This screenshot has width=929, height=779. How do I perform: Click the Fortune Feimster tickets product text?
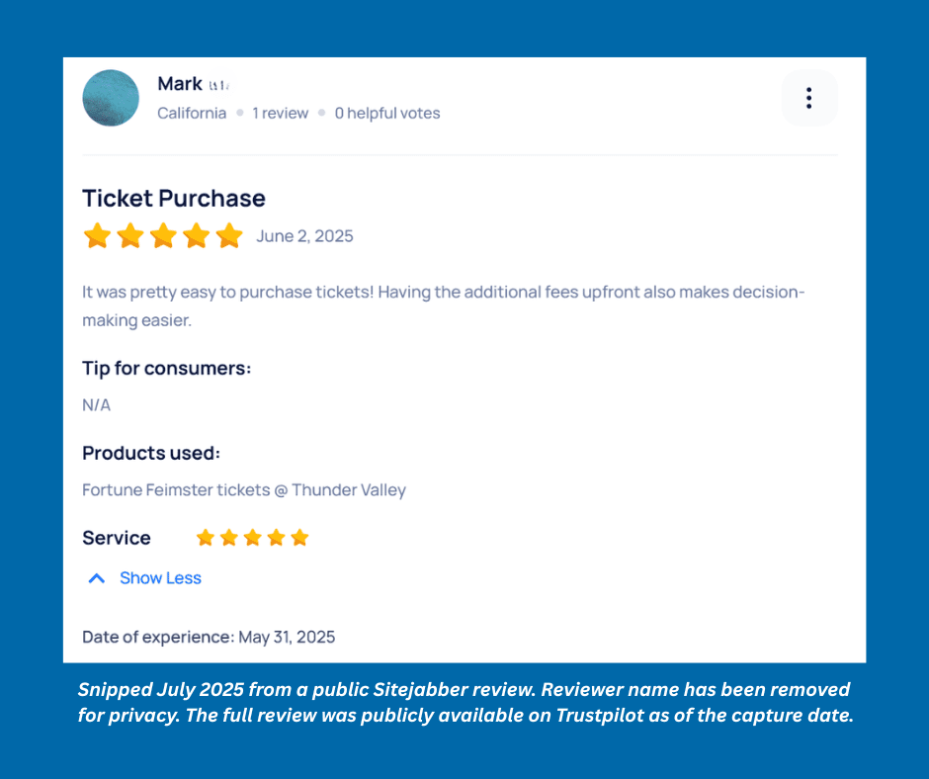[244, 490]
